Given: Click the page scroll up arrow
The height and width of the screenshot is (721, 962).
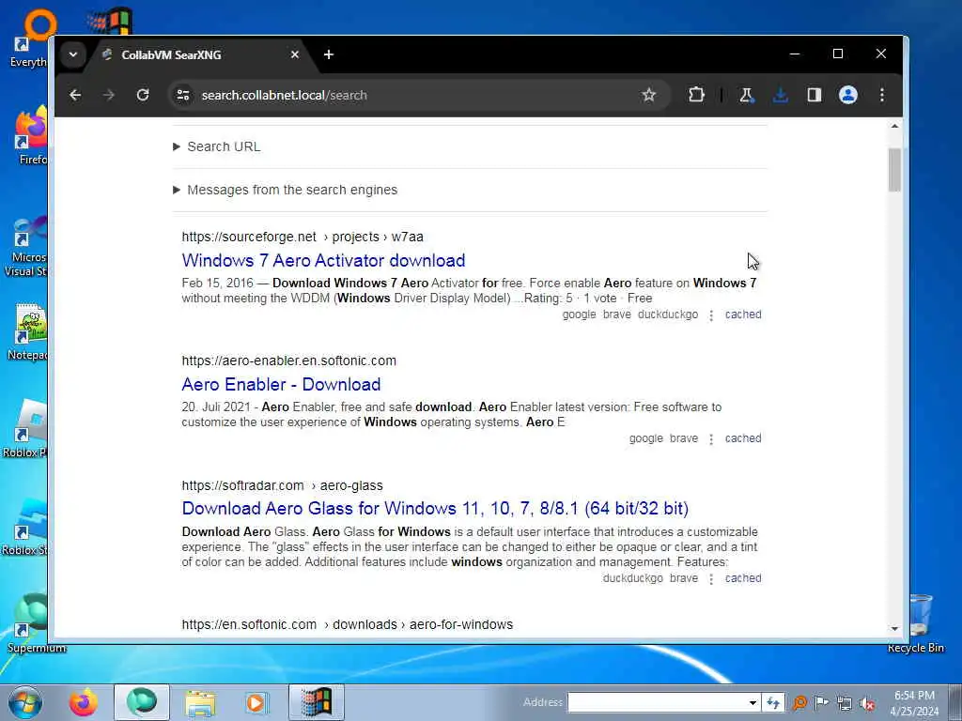Looking at the screenshot, I should [894, 127].
